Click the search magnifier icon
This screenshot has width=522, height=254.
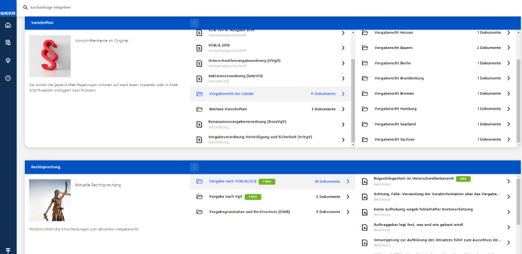(25, 7)
